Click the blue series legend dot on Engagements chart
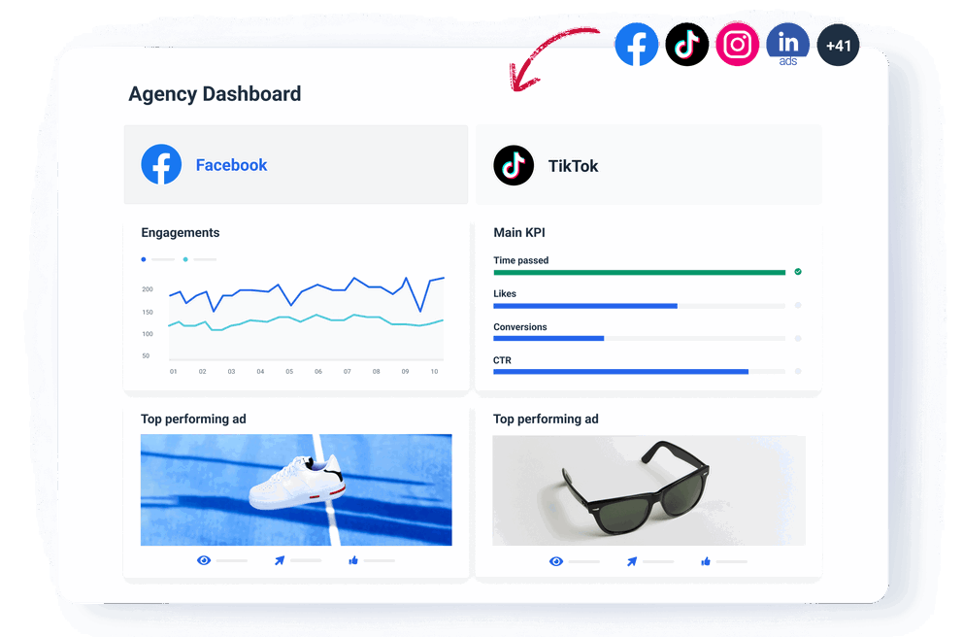963x637 pixels. [144, 259]
